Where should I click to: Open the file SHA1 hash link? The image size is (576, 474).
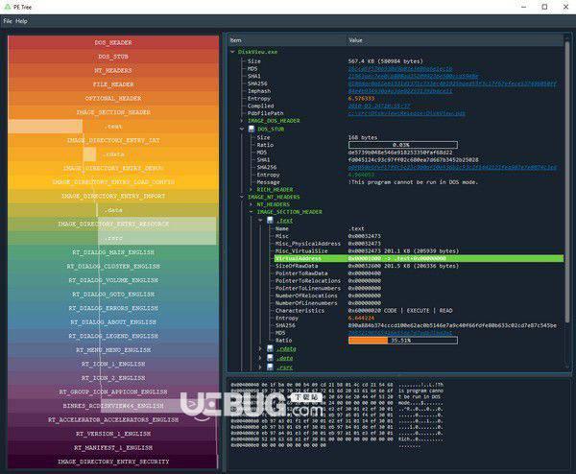pos(413,76)
